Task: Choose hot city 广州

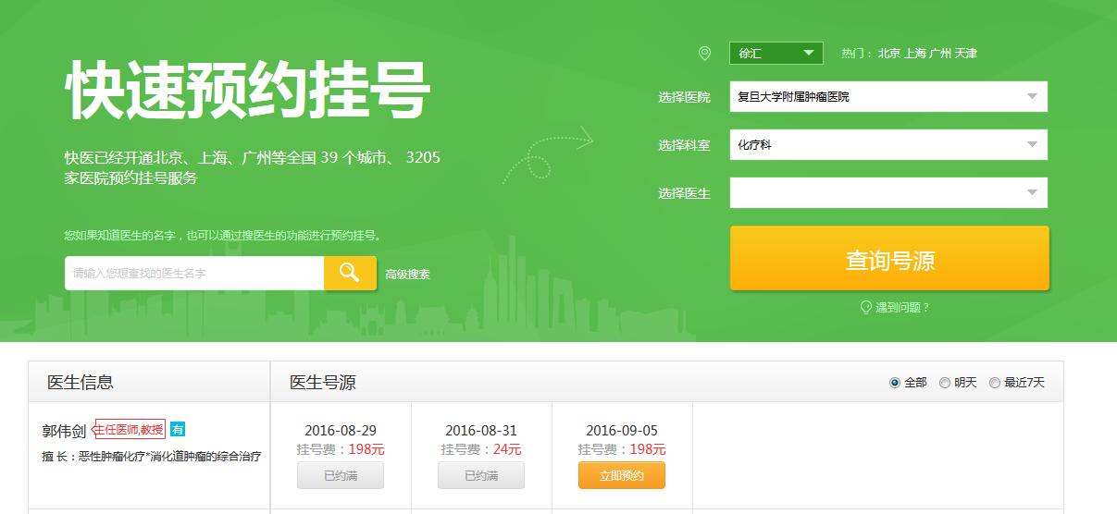Action: click(x=940, y=54)
